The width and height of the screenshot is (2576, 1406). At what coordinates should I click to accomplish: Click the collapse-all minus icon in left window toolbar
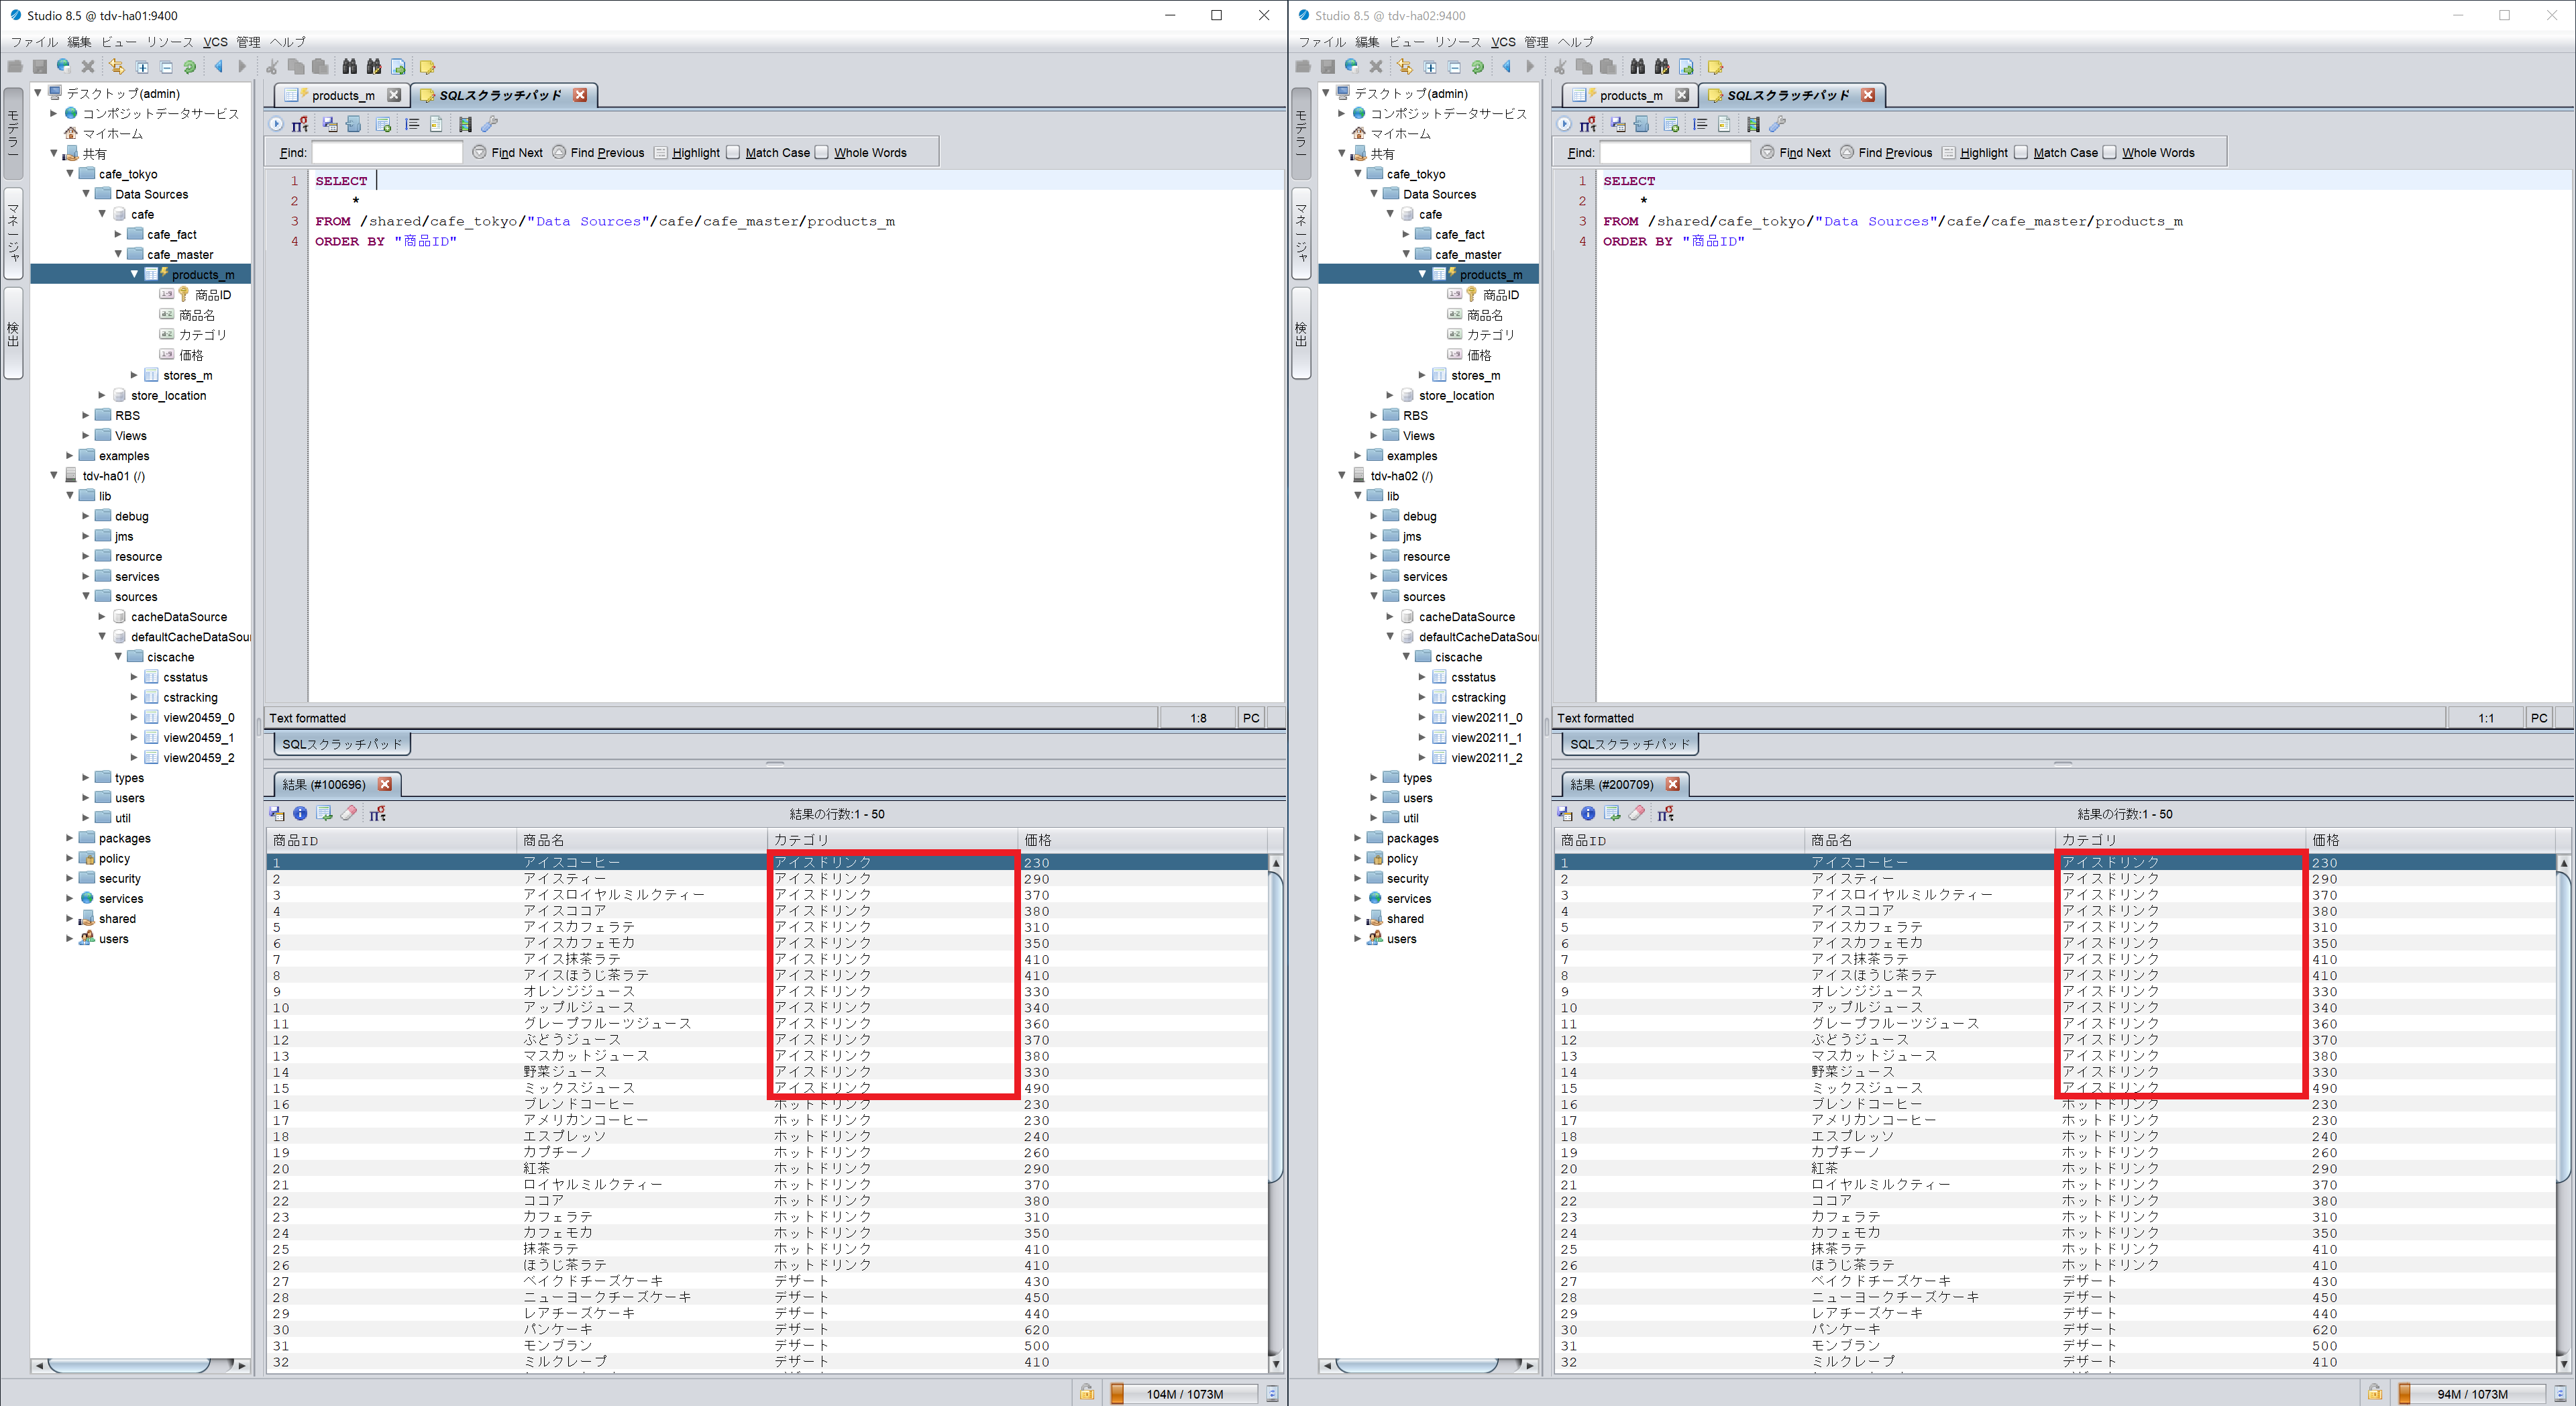[x=166, y=67]
